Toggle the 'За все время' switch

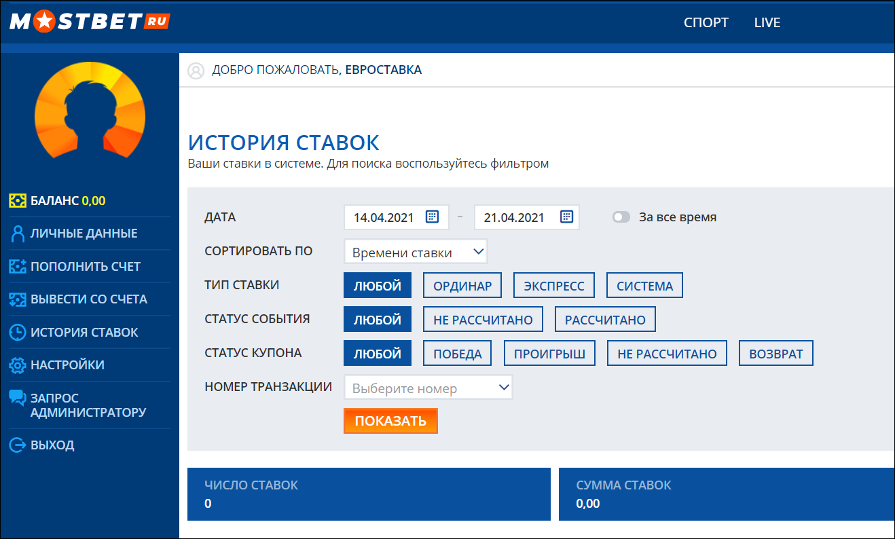pyautogui.click(x=621, y=217)
